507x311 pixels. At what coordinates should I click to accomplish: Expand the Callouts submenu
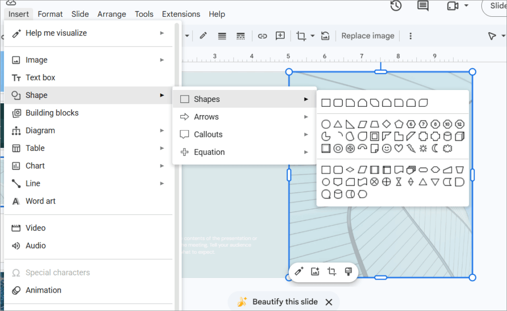tap(245, 134)
